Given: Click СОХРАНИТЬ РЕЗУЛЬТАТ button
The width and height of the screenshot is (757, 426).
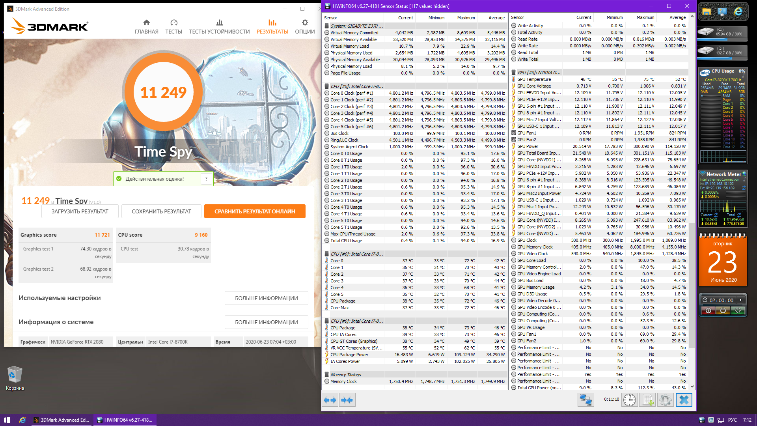Looking at the screenshot, I should point(161,211).
